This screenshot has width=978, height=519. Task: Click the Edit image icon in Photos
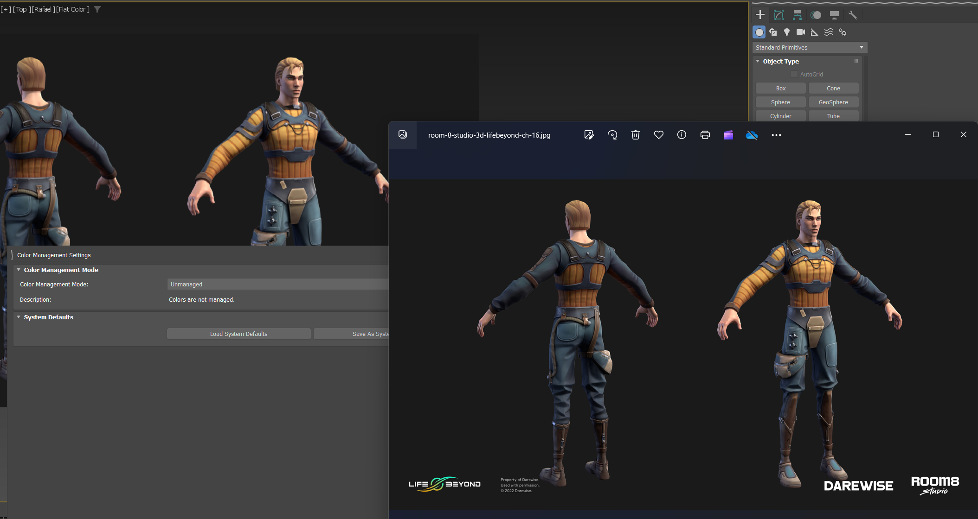coord(589,135)
